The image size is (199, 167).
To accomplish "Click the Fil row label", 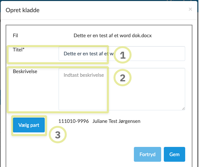I will (x=15, y=35).
